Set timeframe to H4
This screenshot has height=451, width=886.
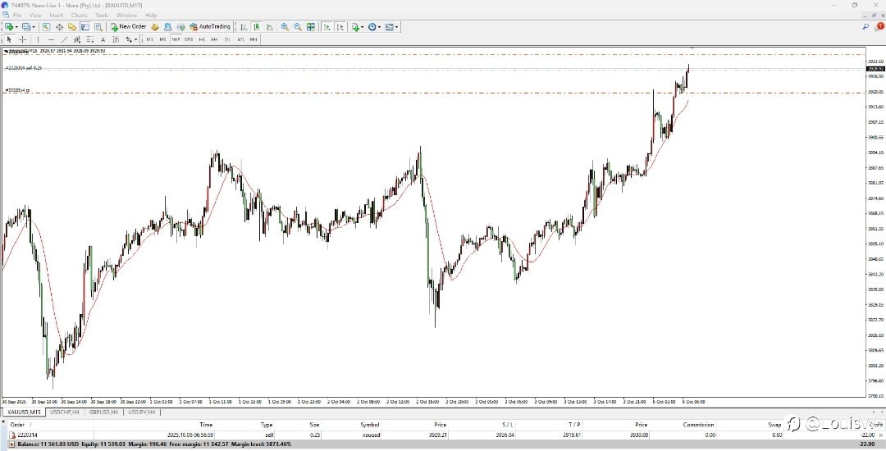pos(214,39)
